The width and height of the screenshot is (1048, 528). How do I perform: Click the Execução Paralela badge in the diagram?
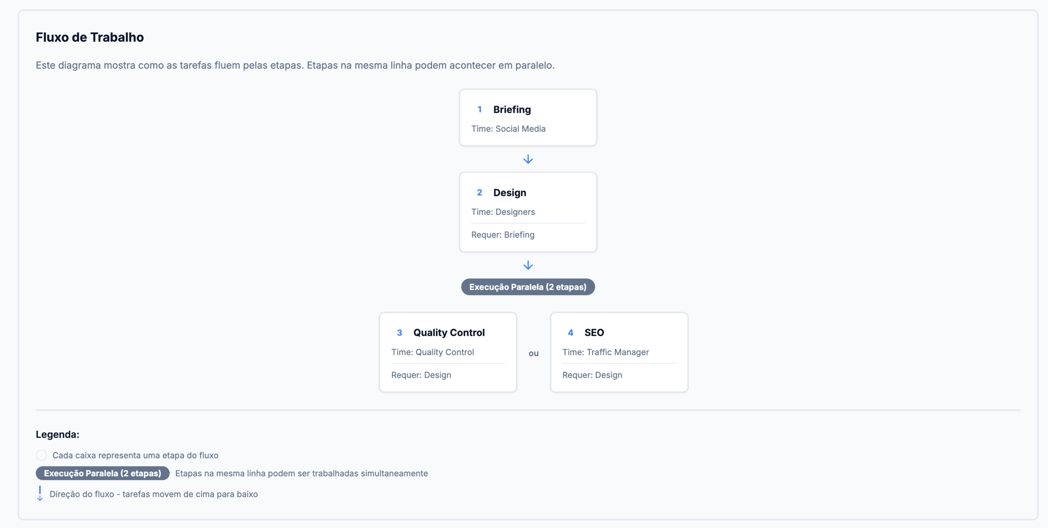point(528,287)
